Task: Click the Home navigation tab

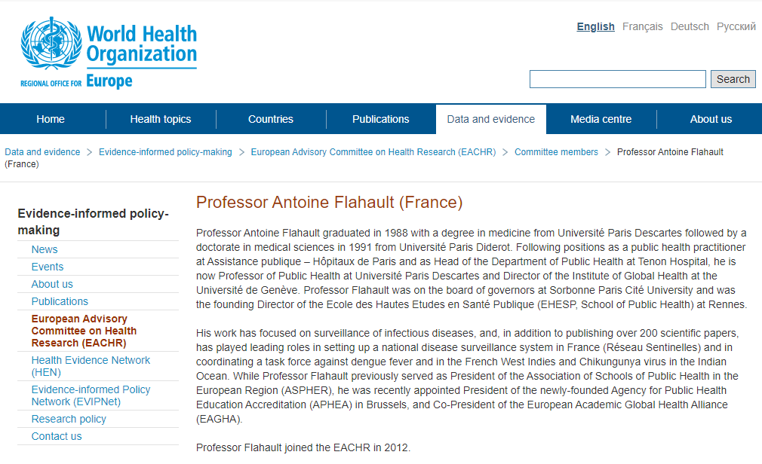Action: tap(51, 120)
